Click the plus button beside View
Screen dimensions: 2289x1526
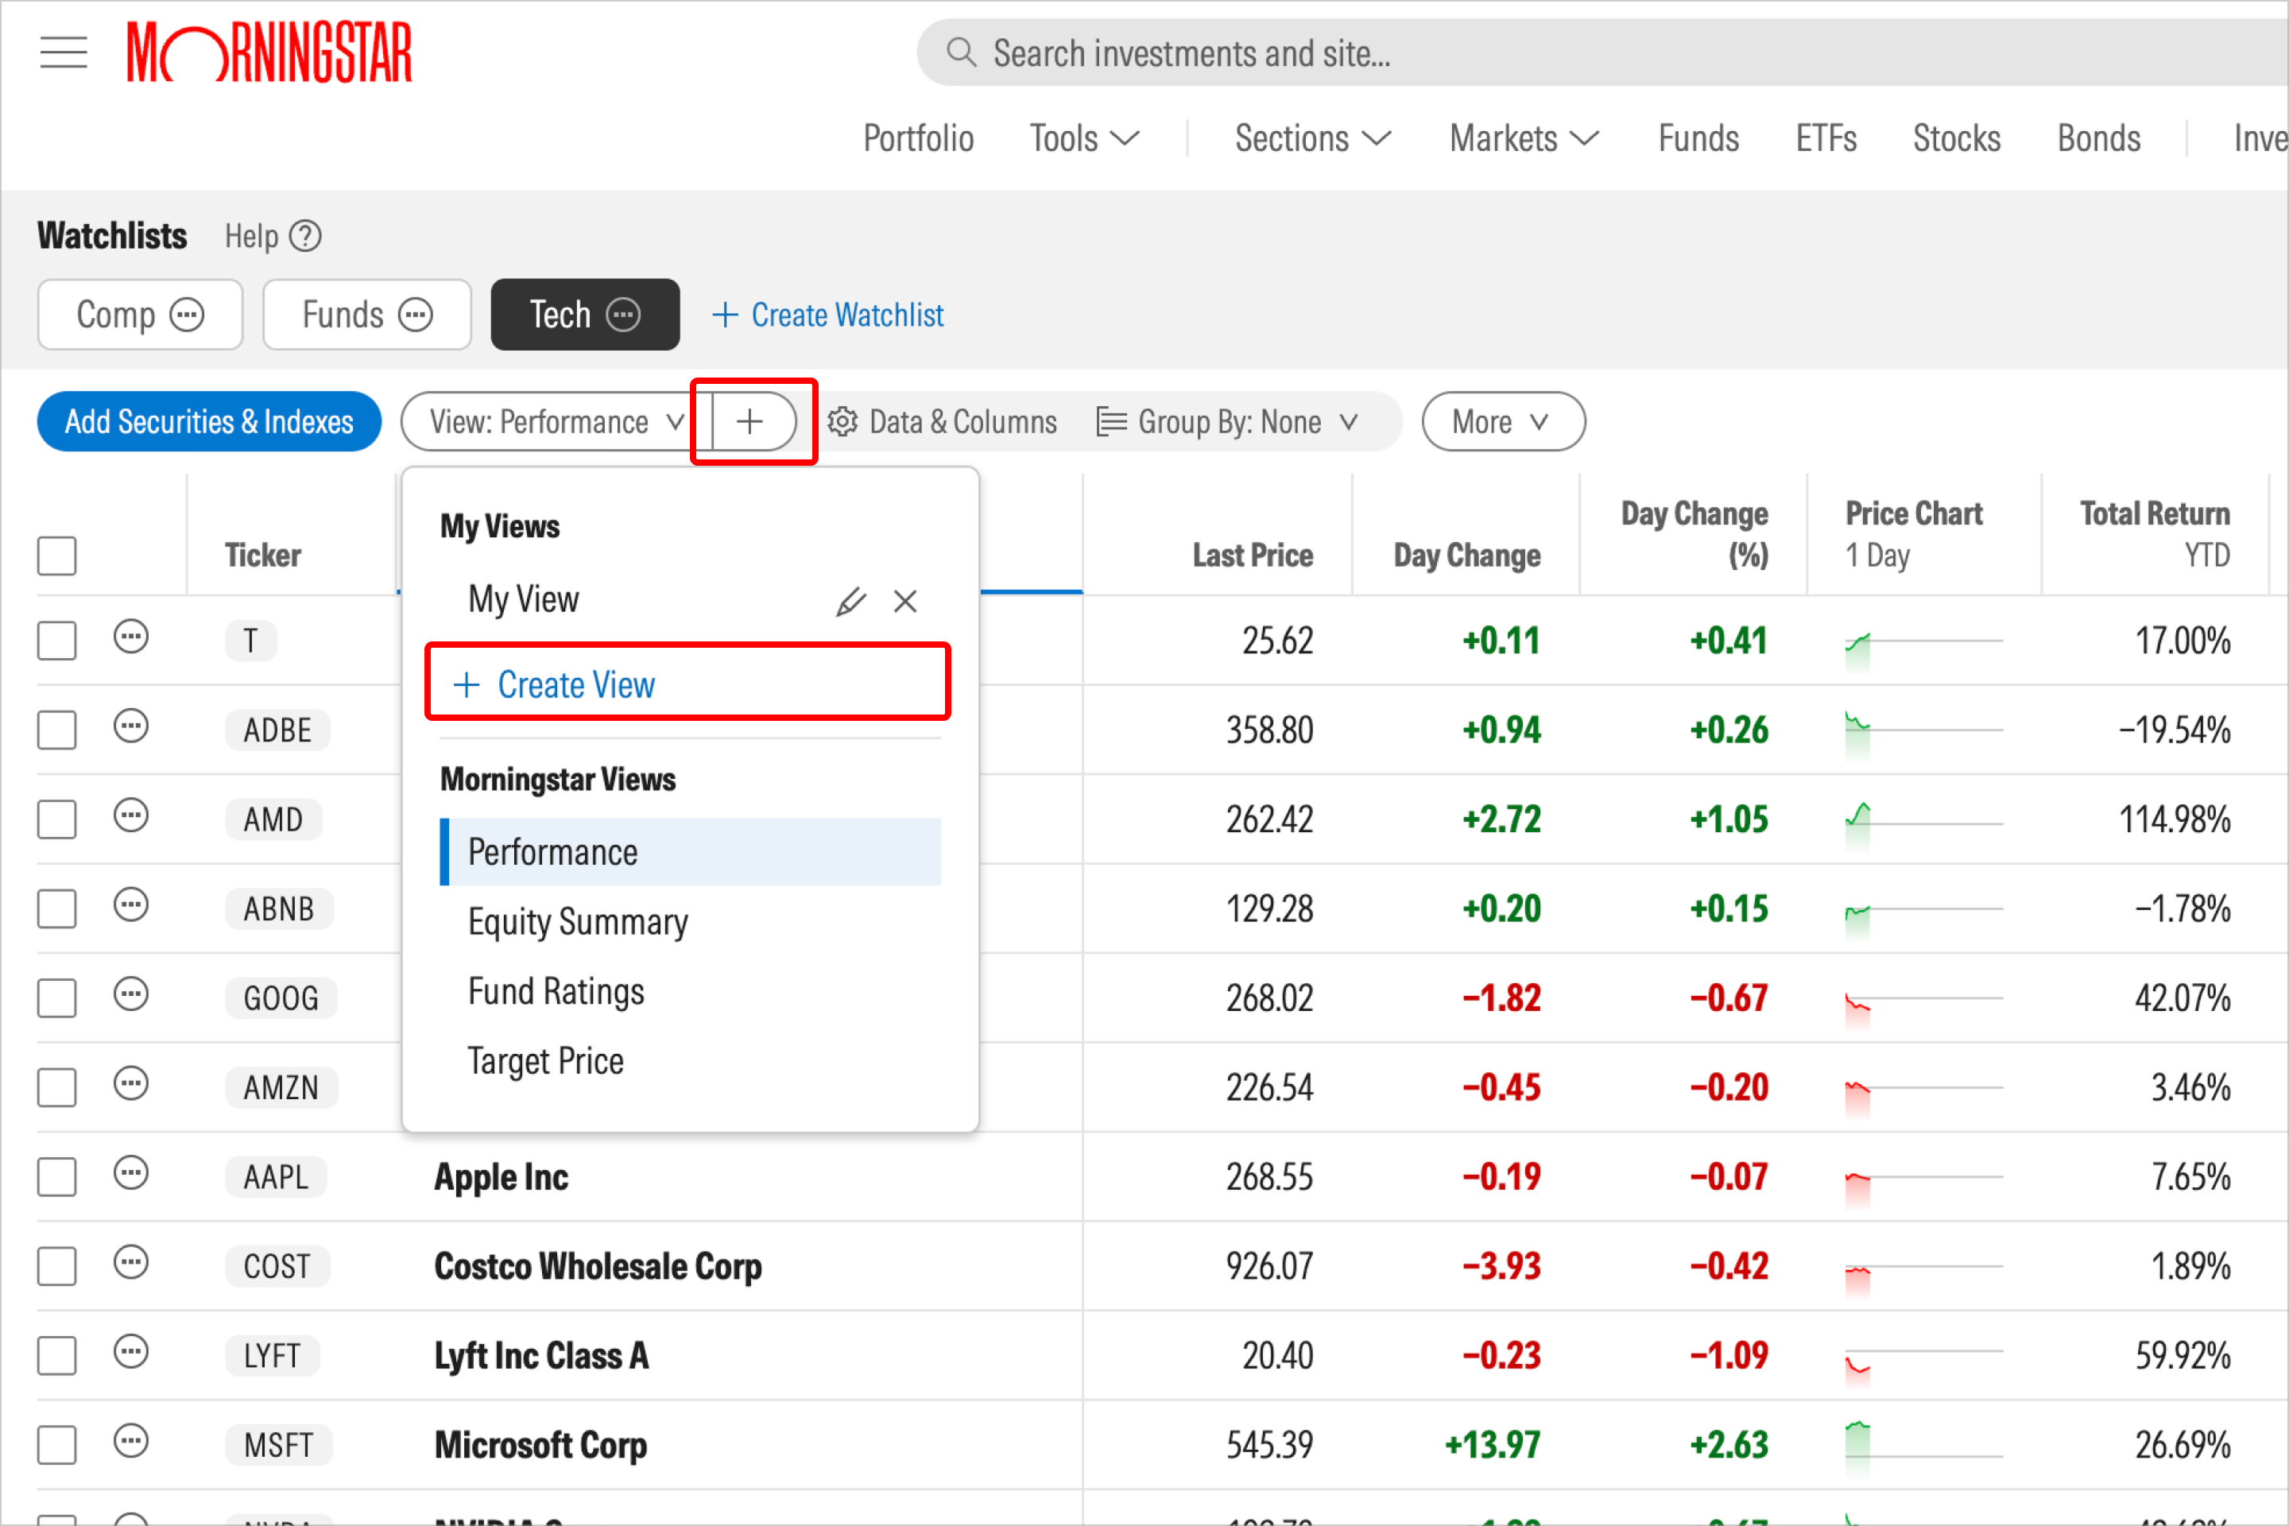[749, 422]
